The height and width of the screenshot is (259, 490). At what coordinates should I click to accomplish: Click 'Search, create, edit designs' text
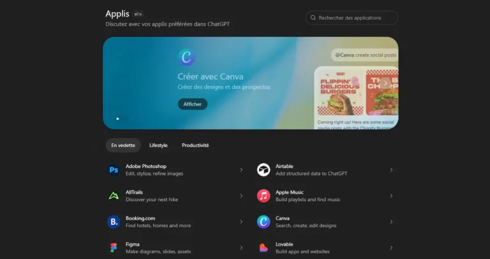pos(306,225)
